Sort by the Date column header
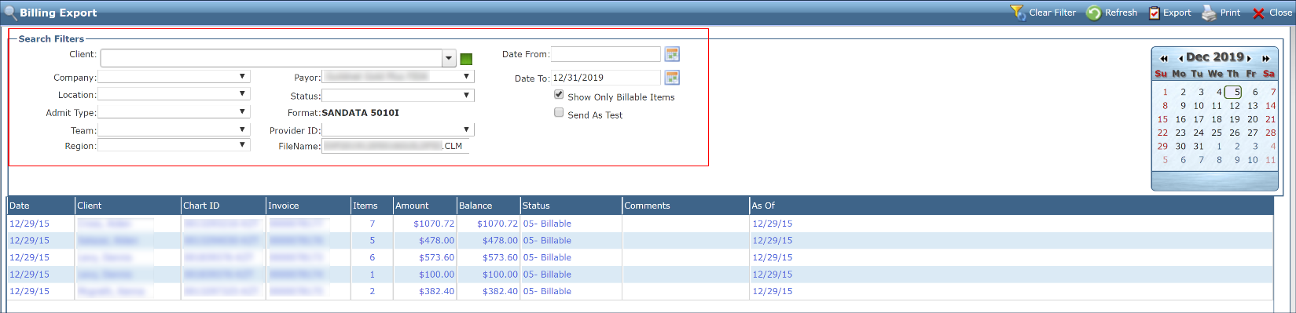The width and height of the screenshot is (1296, 313). [41, 206]
